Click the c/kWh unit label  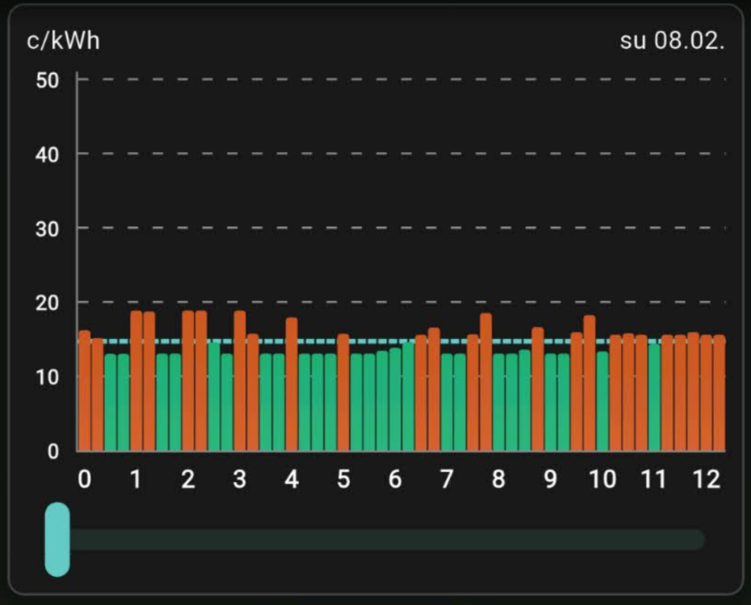pyautogui.click(x=63, y=41)
